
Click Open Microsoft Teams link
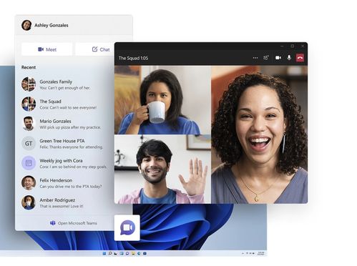(x=74, y=223)
